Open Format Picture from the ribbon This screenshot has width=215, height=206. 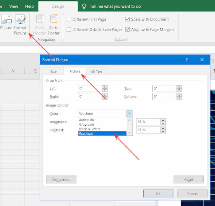pos(20,24)
